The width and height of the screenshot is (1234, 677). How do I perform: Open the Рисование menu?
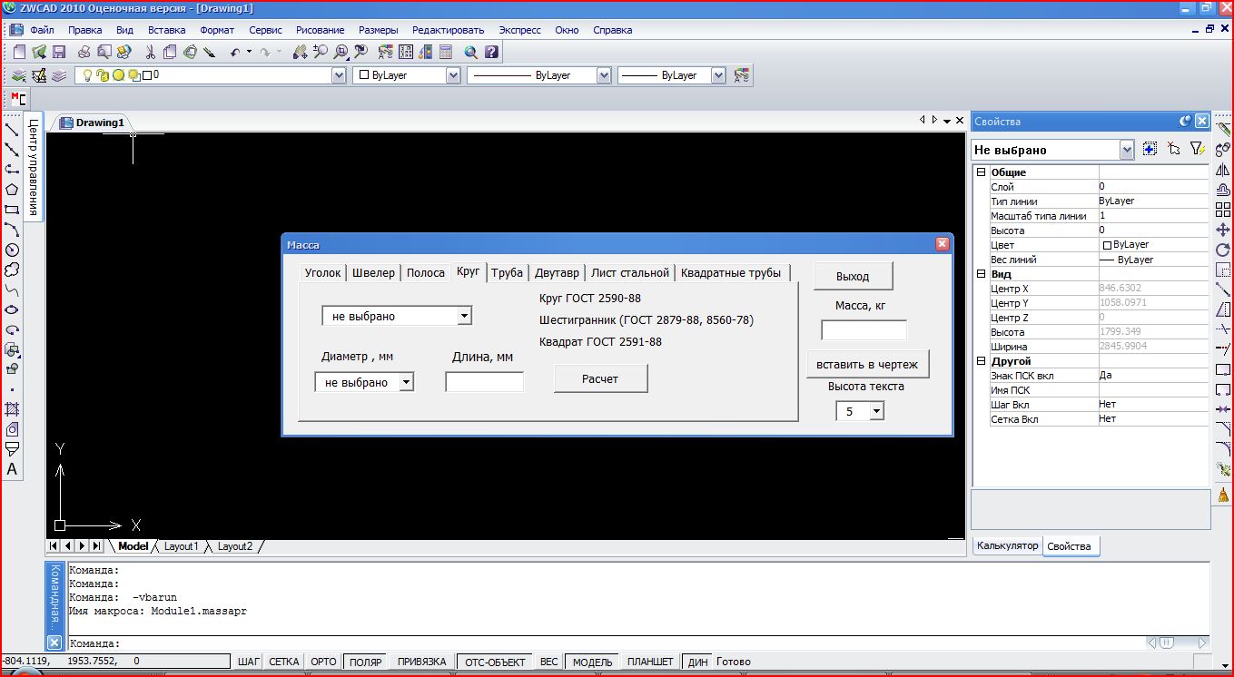[320, 30]
